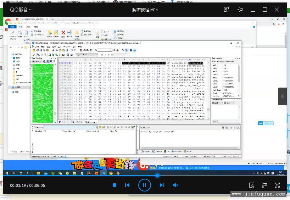Click the Chrome icon on video taskbar
The image size is (290, 200).
click(111, 173)
